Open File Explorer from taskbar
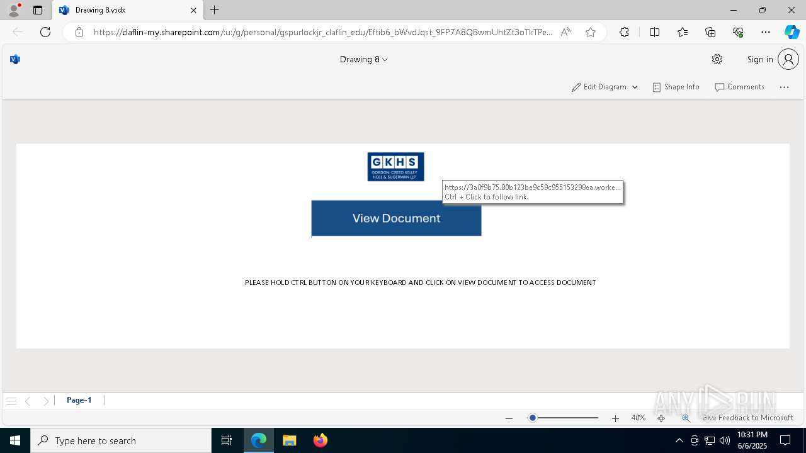The image size is (806, 453). pyautogui.click(x=290, y=440)
